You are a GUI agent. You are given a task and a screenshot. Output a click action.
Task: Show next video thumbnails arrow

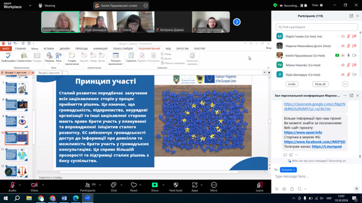(236, 22)
